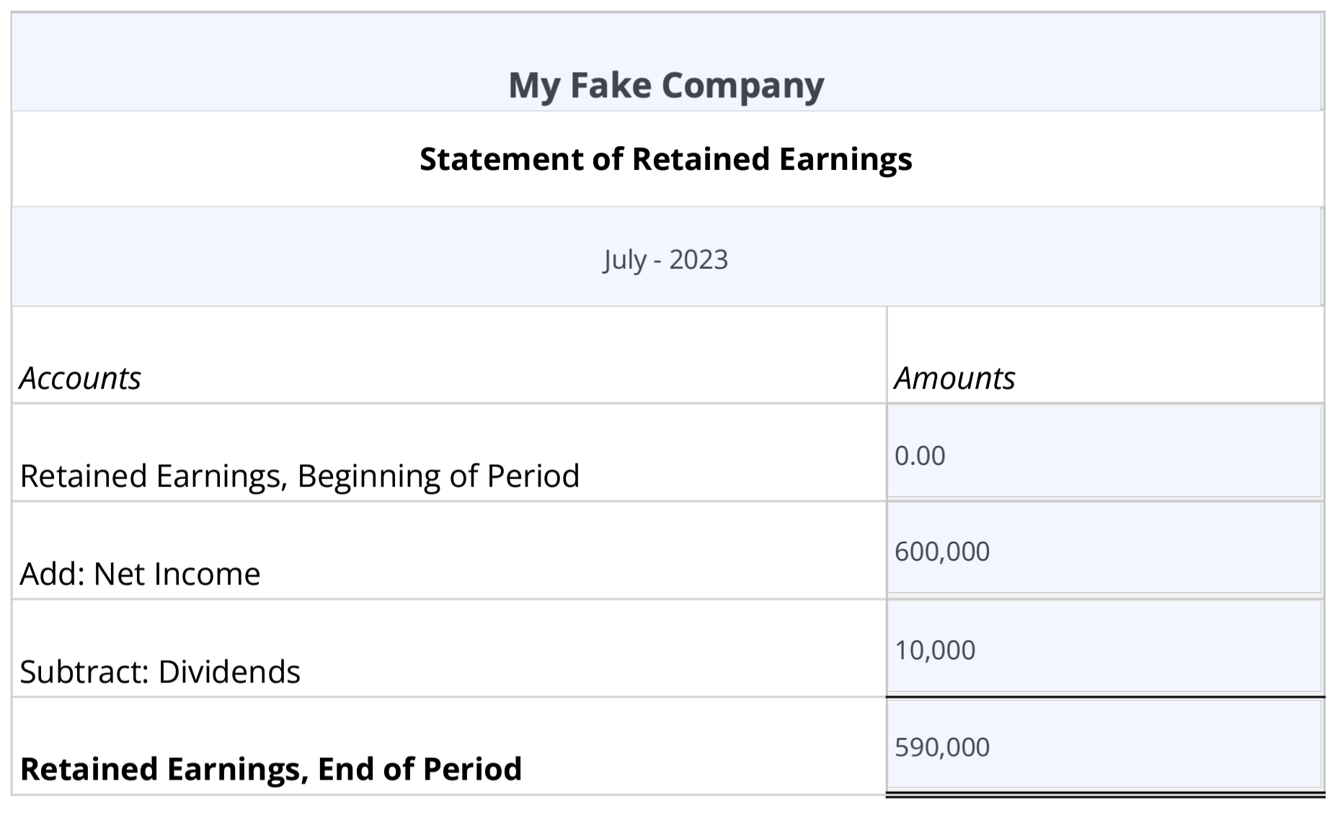The image size is (1335, 820).
Task: Click the Add: Net Income label
Action: click(140, 574)
